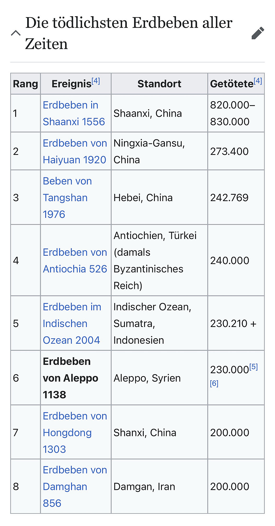
Task: Open 'Erdbeben von Haiyuan 1920' article
Action: click(x=75, y=151)
